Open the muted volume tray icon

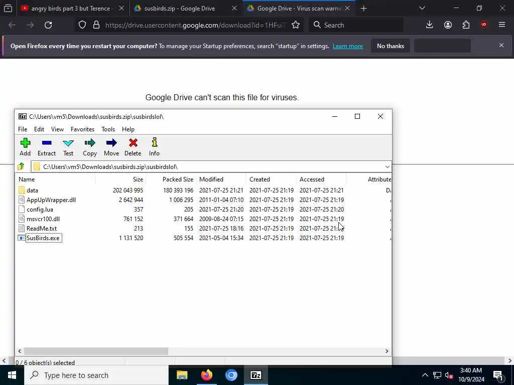[x=449, y=375]
